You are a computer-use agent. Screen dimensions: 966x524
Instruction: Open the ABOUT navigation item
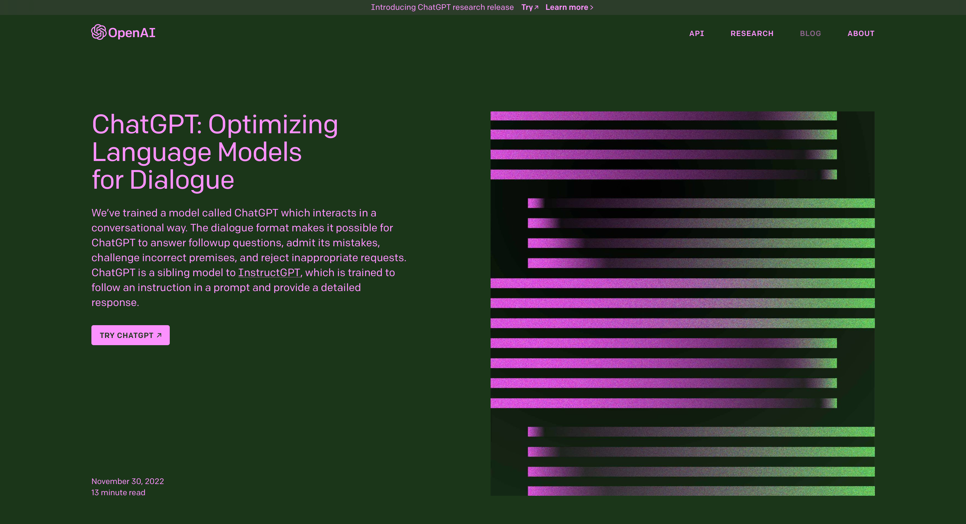pyautogui.click(x=861, y=33)
